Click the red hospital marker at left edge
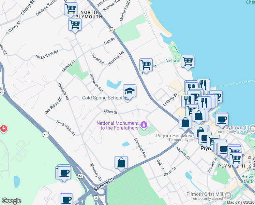 [x=3, y=129]
